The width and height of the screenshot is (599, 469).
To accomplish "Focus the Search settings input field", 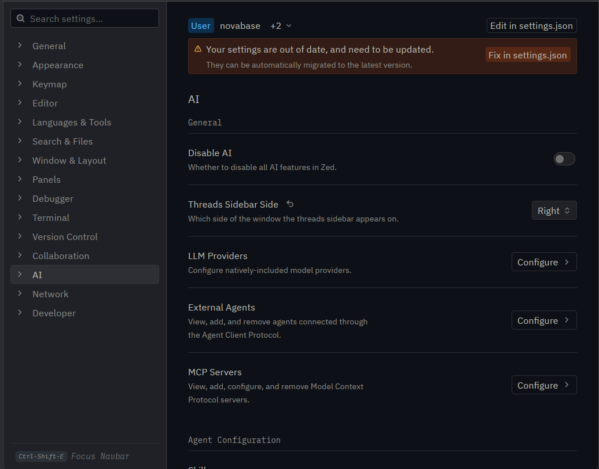I will (84, 19).
